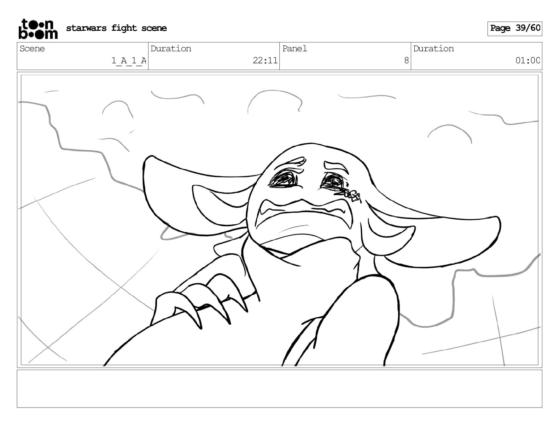The image size is (560, 433).
Task: Select scene duration value '22:11'
Action: (x=265, y=60)
